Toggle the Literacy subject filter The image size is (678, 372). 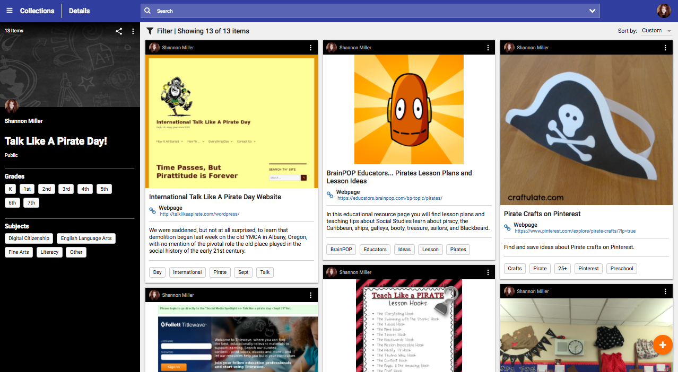(x=49, y=252)
